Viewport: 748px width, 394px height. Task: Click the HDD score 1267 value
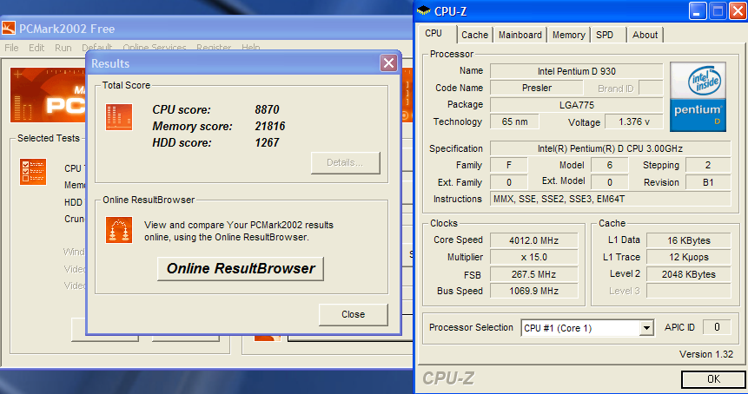pos(267,142)
